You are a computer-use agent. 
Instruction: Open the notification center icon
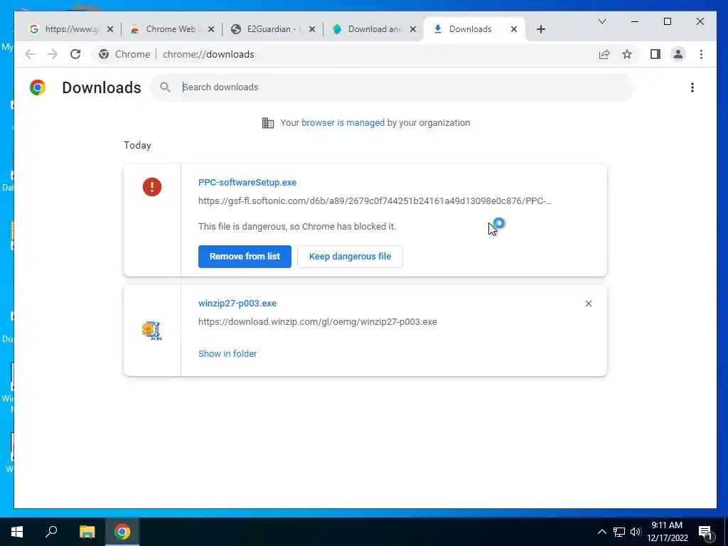click(x=706, y=532)
